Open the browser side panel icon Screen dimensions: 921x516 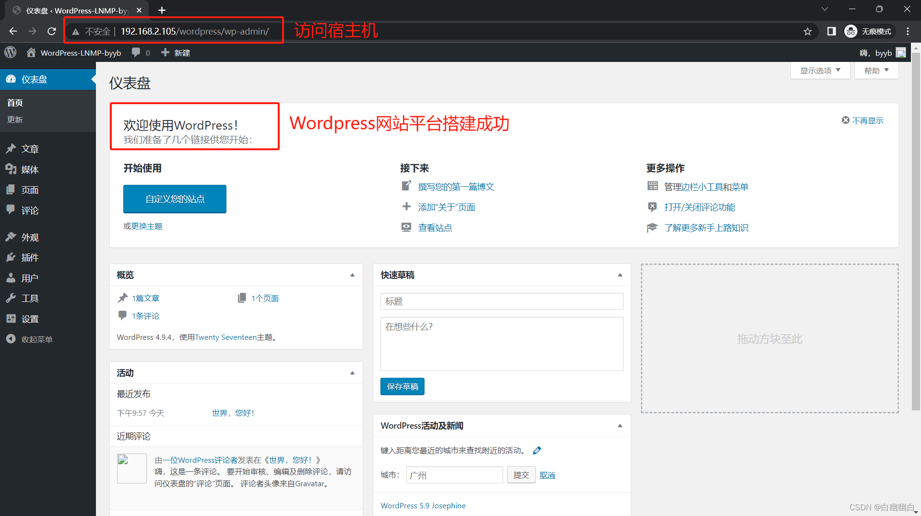click(831, 31)
